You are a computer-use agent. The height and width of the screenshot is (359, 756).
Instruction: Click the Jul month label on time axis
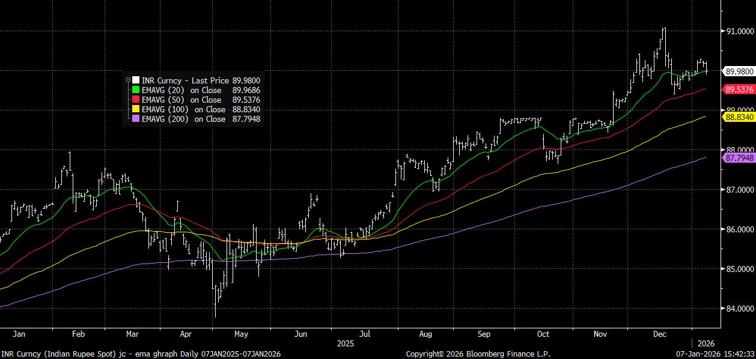coord(364,334)
